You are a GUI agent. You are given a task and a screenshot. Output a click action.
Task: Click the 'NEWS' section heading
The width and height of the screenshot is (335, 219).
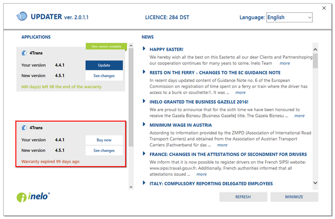point(147,37)
